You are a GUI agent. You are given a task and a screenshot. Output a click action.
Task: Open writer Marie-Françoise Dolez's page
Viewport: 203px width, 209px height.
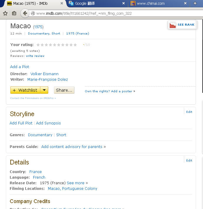pyautogui.click(x=47, y=79)
